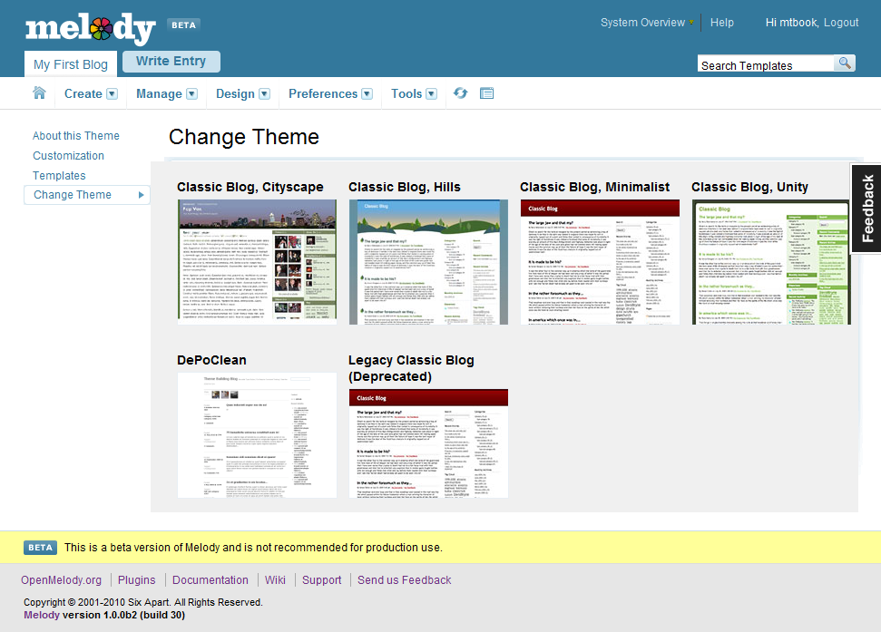
Task: Click the search magnifier button
Action: tap(845, 63)
